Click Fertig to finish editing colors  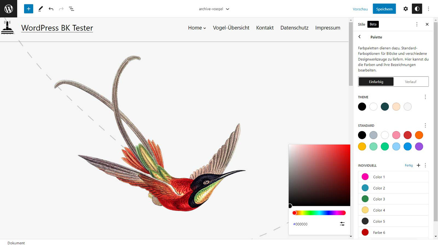pos(409,165)
